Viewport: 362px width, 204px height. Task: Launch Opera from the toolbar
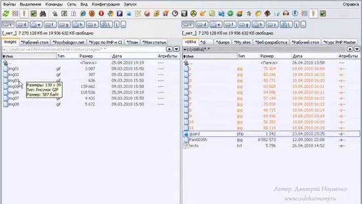pyautogui.click(x=101, y=14)
